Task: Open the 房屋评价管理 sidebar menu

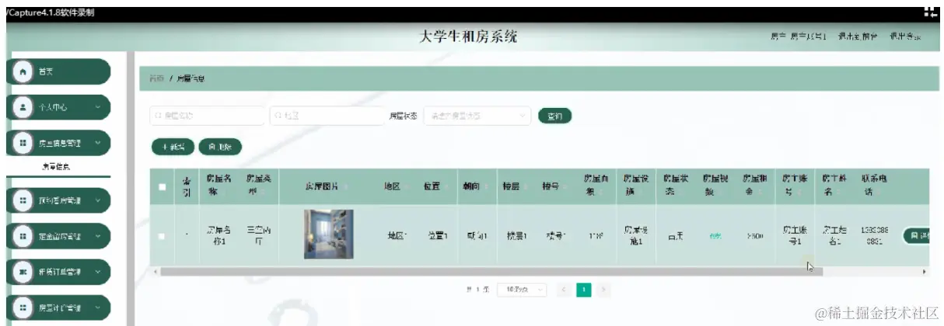Action: pyautogui.click(x=58, y=307)
